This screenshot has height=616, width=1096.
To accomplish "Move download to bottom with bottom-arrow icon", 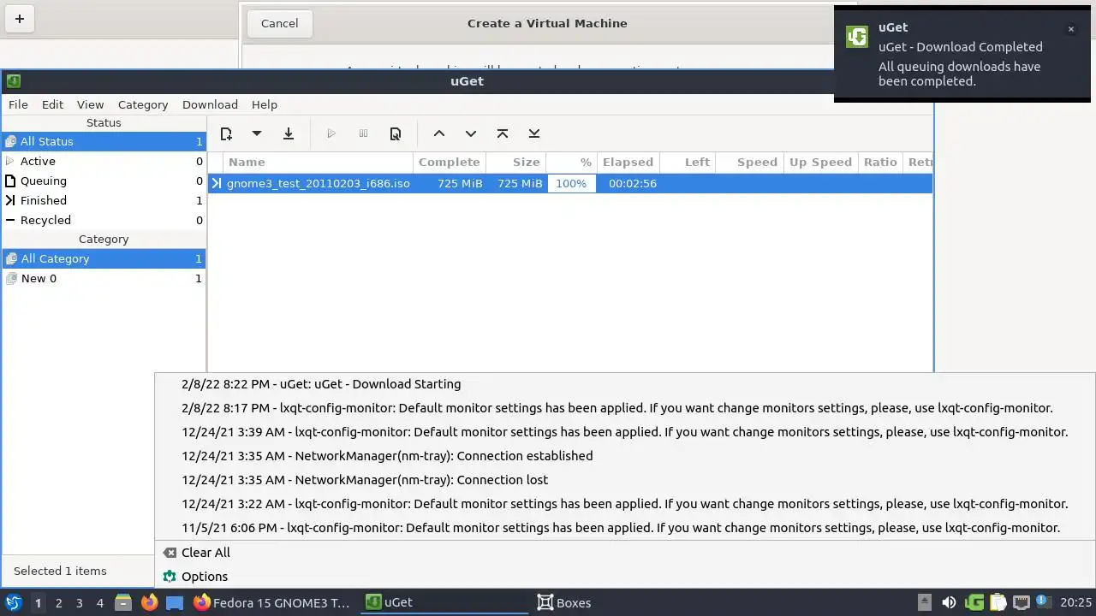I will point(533,133).
